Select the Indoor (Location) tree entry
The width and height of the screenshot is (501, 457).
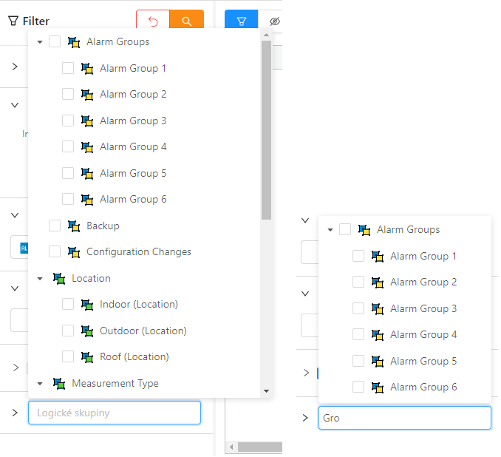(139, 305)
